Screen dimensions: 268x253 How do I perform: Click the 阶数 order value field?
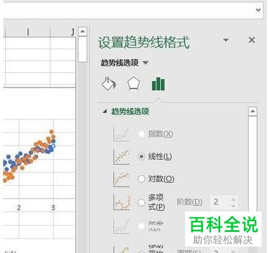point(221,202)
